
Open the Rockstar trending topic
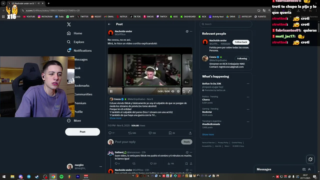pos(207,112)
